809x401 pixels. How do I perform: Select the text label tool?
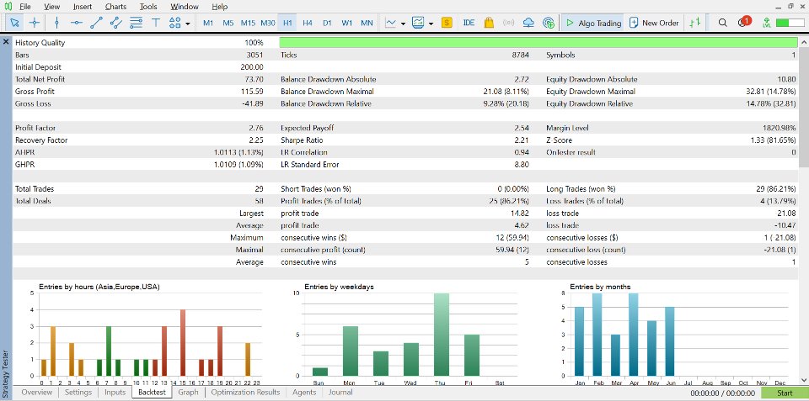pyautogui.click(x=156, y=23)
